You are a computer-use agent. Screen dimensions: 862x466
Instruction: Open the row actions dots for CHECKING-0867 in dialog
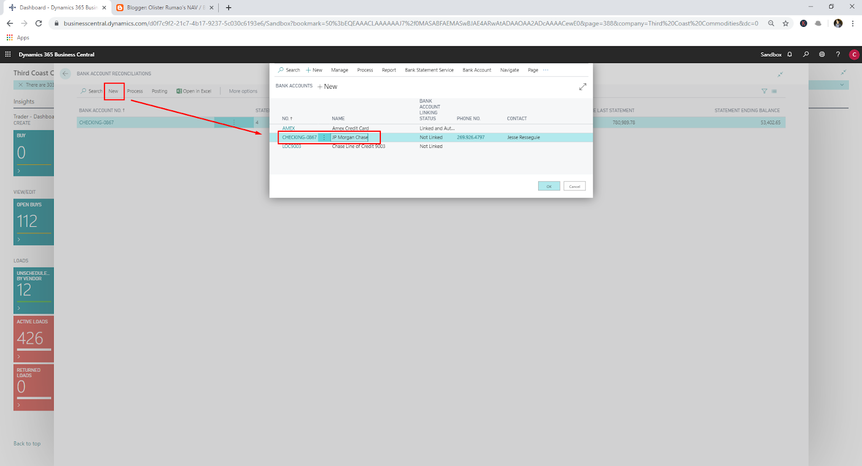324,137
